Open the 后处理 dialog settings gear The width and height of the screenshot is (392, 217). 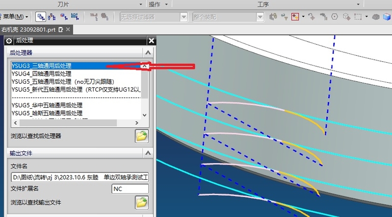9,41
